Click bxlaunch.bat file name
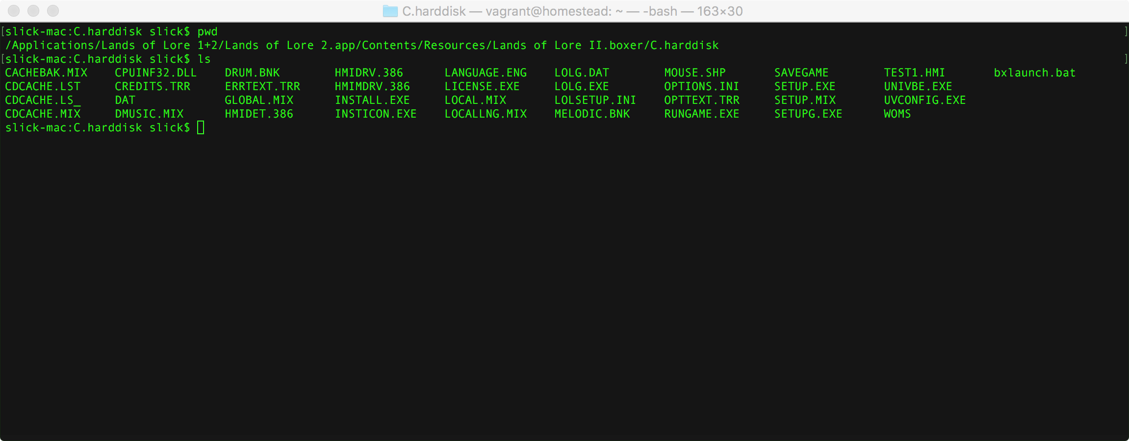 point(1035,73)
